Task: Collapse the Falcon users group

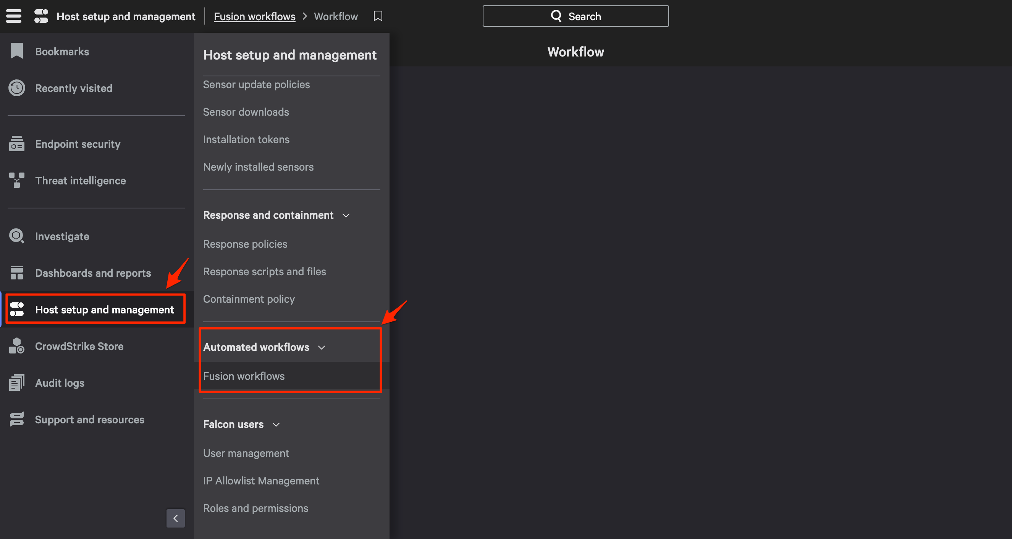Action: (x=276, y=425)
